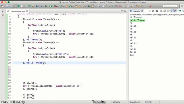Click the "Hi Thread" string on line 12
The width and height of the screenshot is (184, 104).
coord(32,40)
